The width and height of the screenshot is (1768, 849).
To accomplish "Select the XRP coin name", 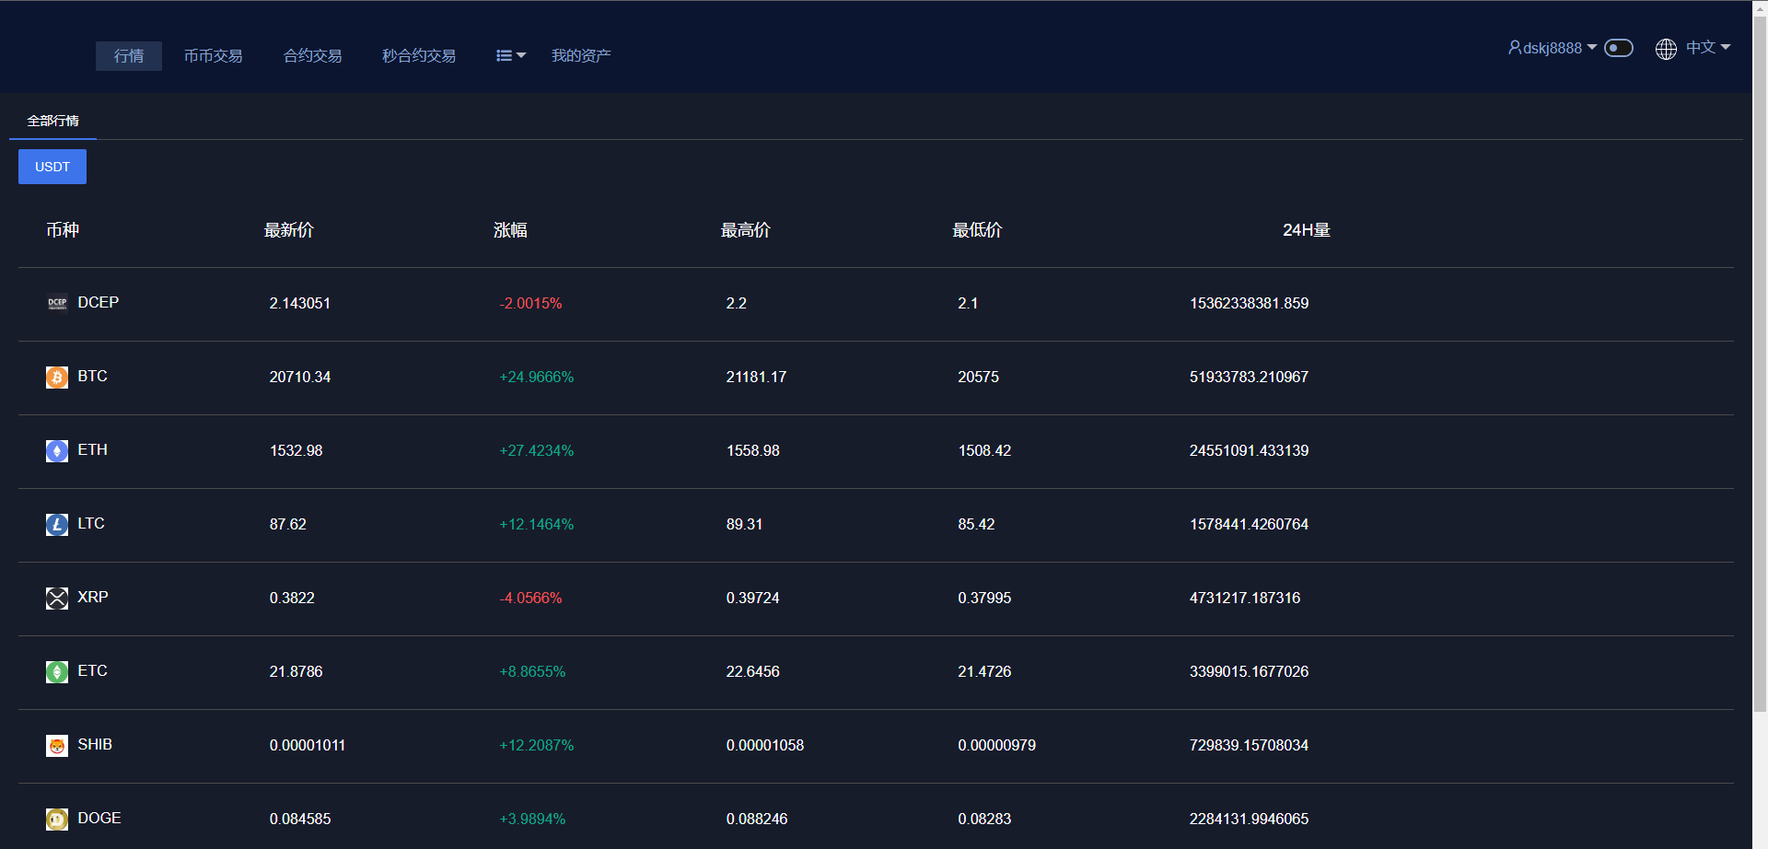I will (x=93, y=597).
